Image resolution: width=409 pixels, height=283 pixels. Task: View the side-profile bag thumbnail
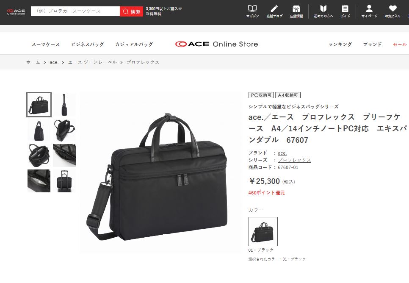[64, 104]
